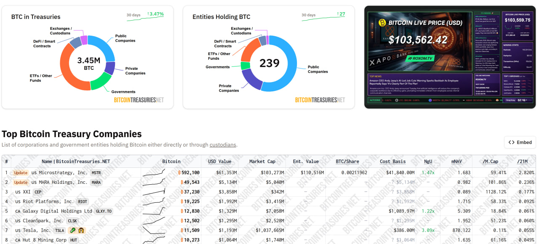Follow the custodians link in the description
This screenshot has width=539, height=244.
pyautogui.click(x=223, y=145)
